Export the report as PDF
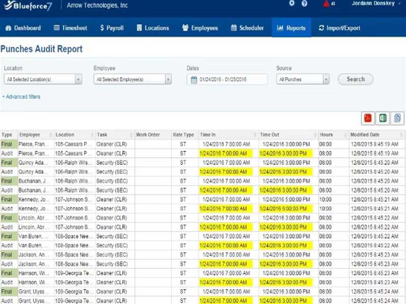 click(x=368, y=118)
